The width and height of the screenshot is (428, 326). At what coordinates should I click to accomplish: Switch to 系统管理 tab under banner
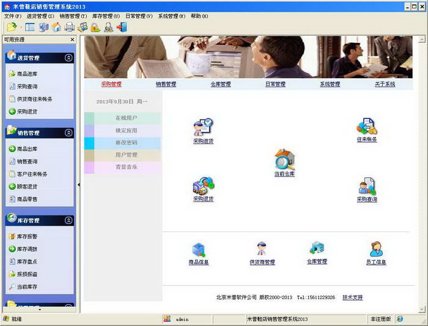pos(330,84)
